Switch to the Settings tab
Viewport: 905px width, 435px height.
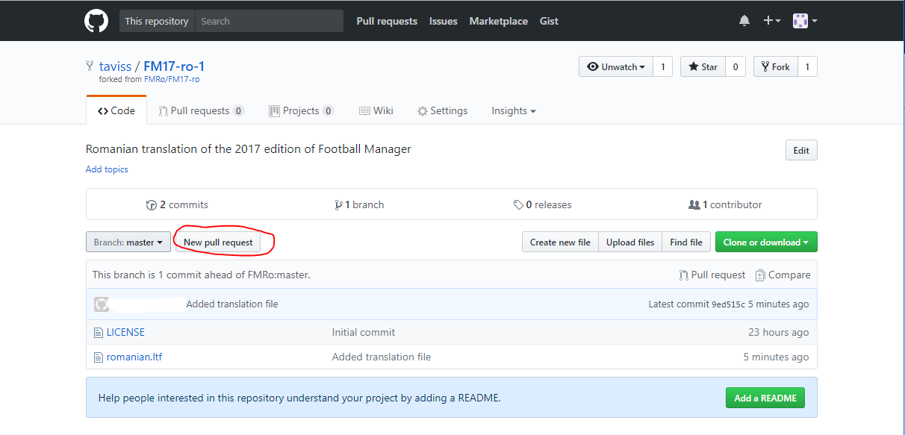[442, 110]
